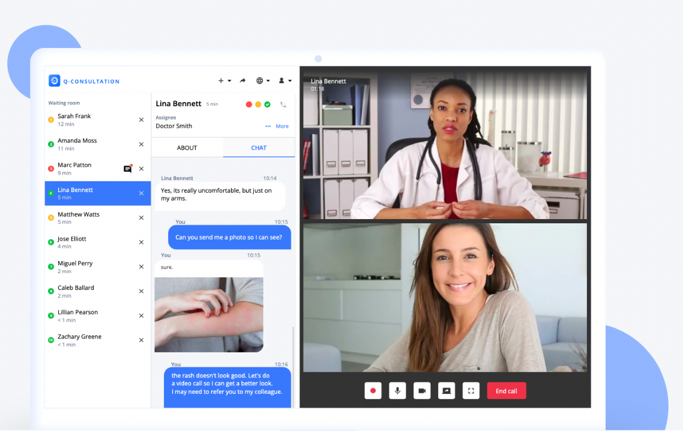This screenshot has width=683, height=431.
Task: Remove Sarah Frank from waiting room
Action: coord(141,120)
